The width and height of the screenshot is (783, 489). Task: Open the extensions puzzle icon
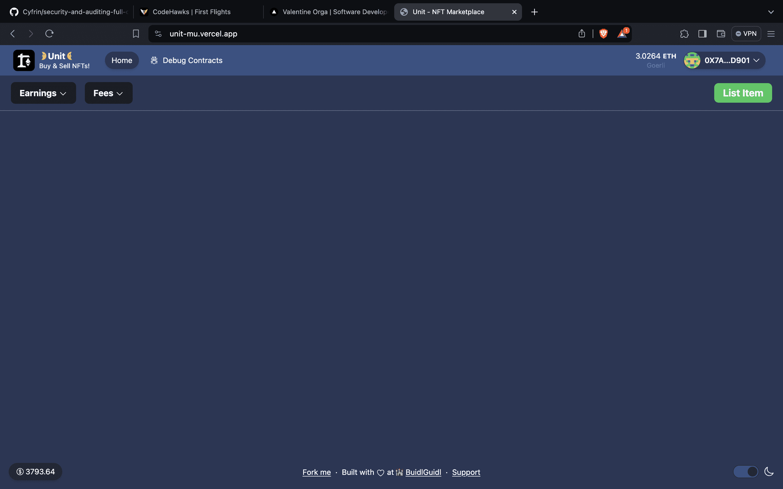(x=684, y=34)
